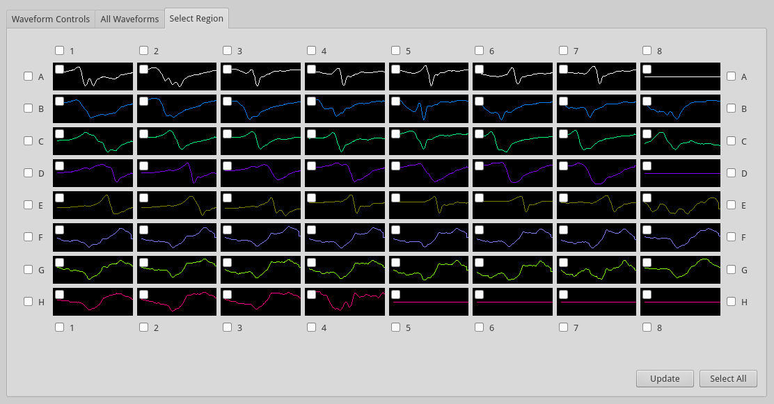Check the right row D checkbox

coord(732,172)
